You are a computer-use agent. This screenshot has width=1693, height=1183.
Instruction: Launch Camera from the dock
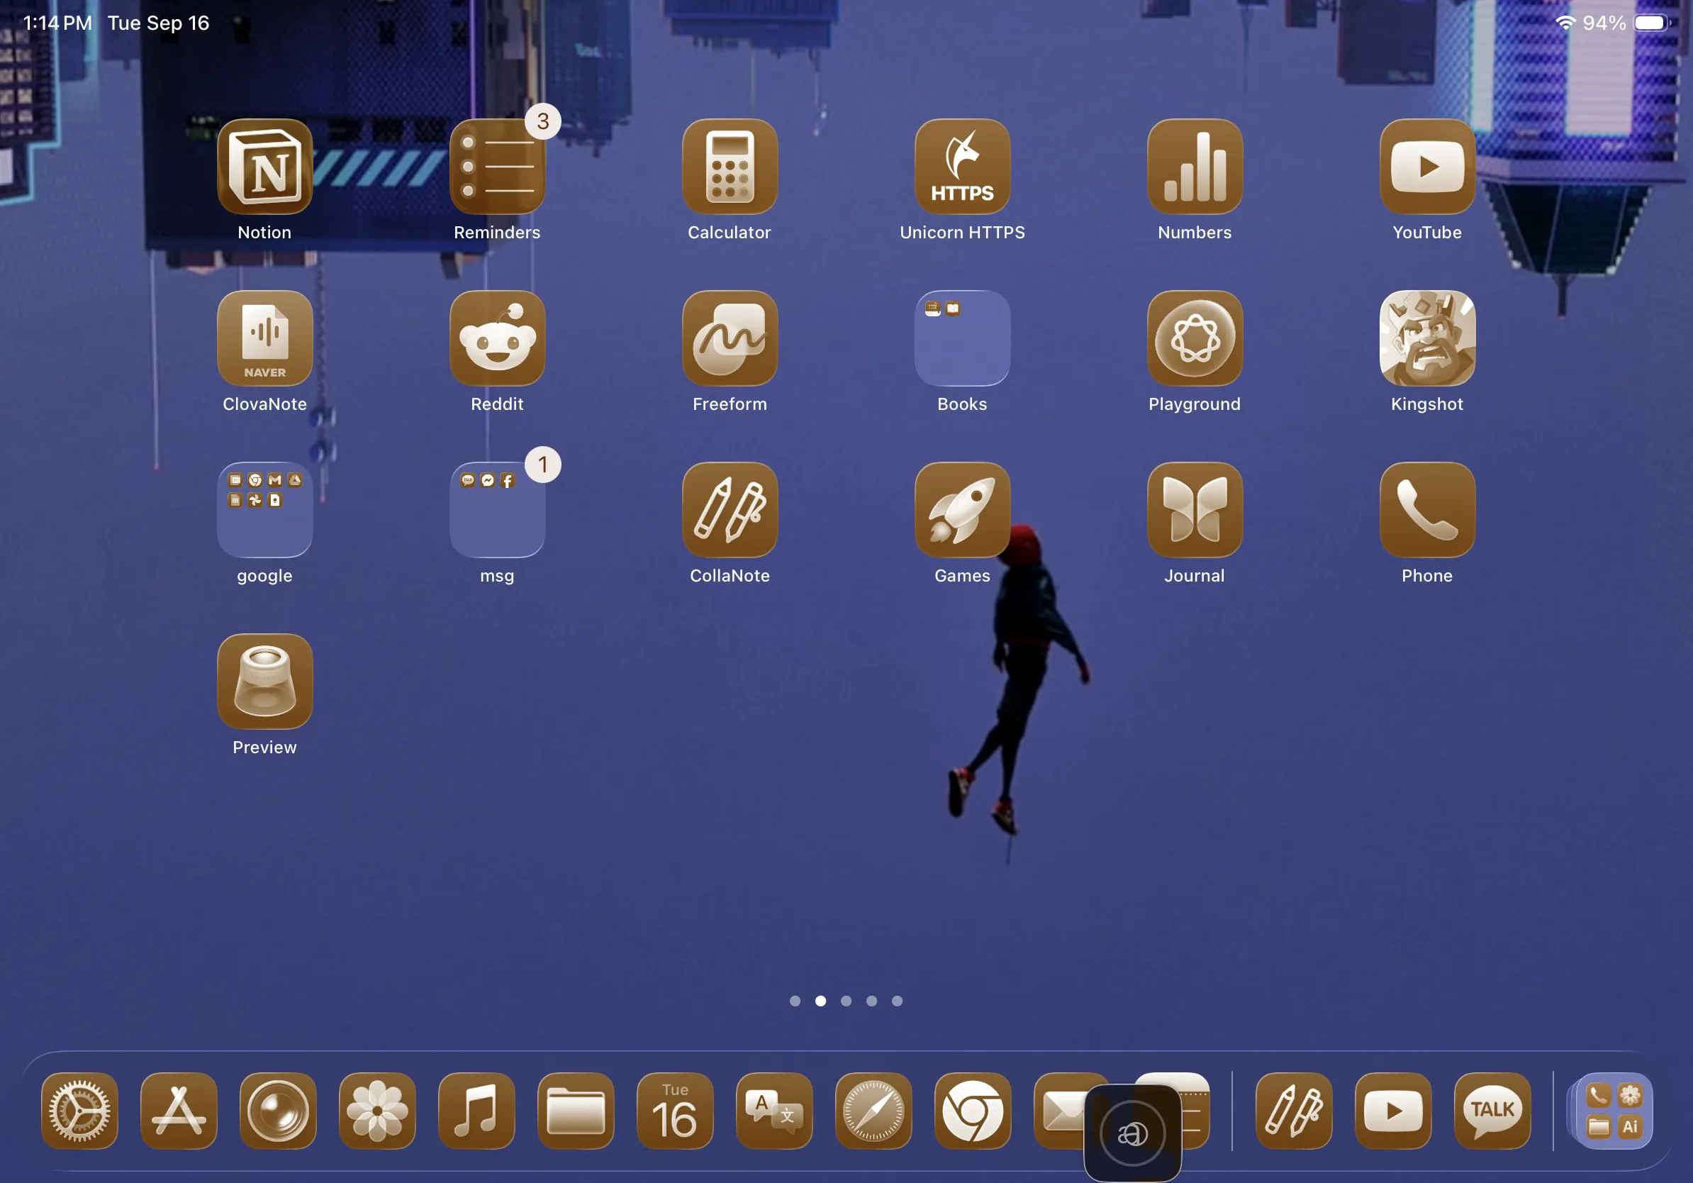tap(278, 1111)
